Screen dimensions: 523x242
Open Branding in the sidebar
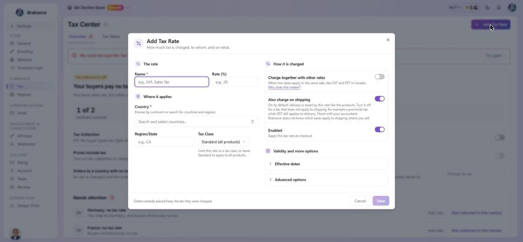tap(25, 52)
